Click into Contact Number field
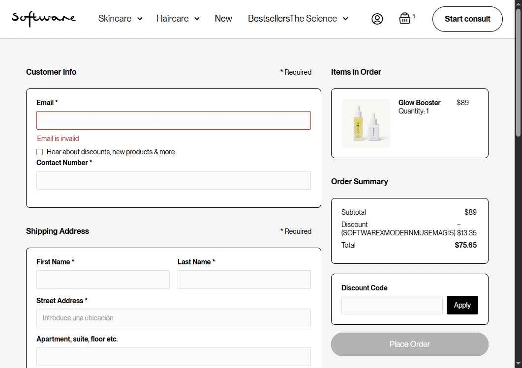This screenshot has height=368, width=522. coord(174,180)
